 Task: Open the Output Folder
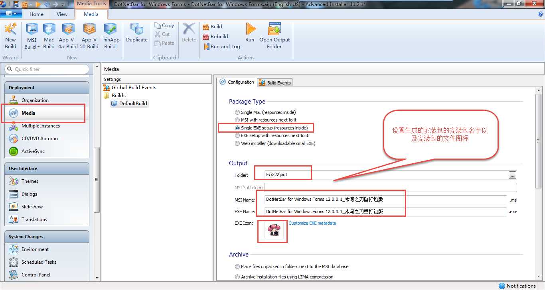click(x=274, y=36)
